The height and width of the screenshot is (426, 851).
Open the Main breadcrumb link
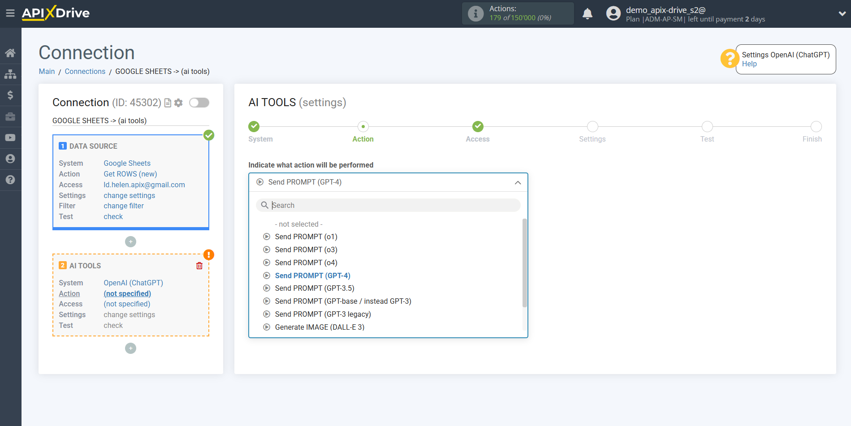coord(47,72)
